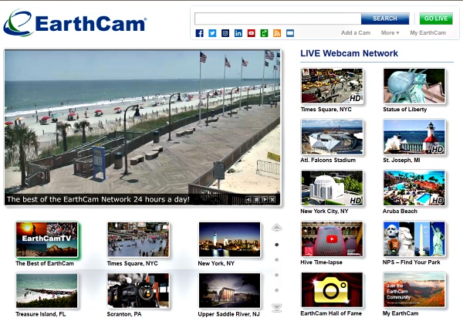Click the YouTube icon
Viewport: 463px width, 318px height.
pyautogui.click(x=252, y=33)
